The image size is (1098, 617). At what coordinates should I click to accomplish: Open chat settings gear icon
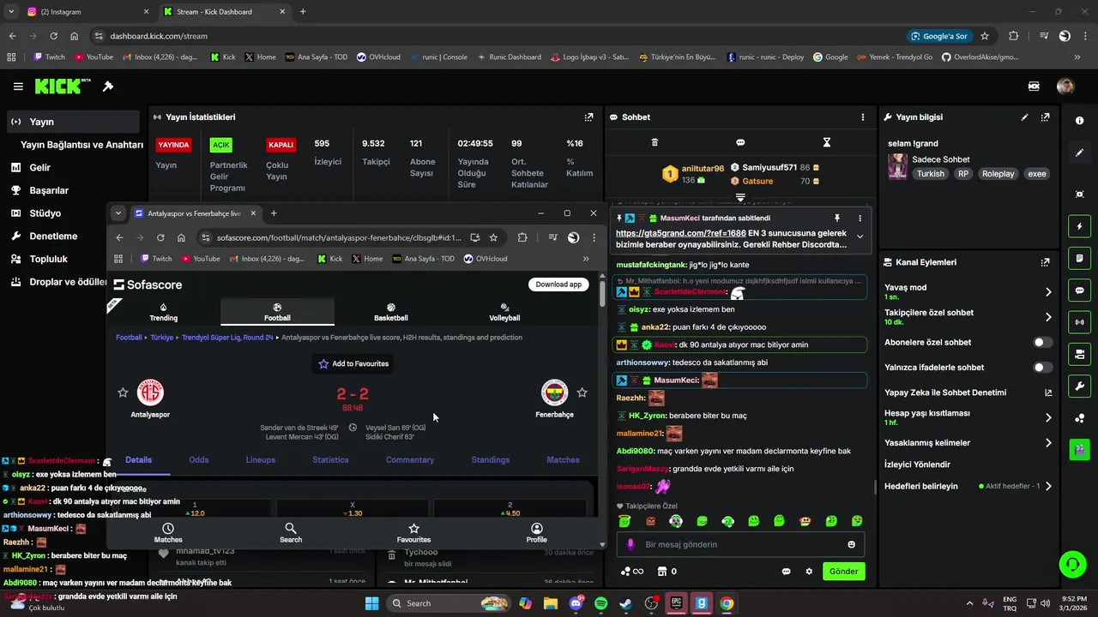pyautogui.click(x=808, y=572)
